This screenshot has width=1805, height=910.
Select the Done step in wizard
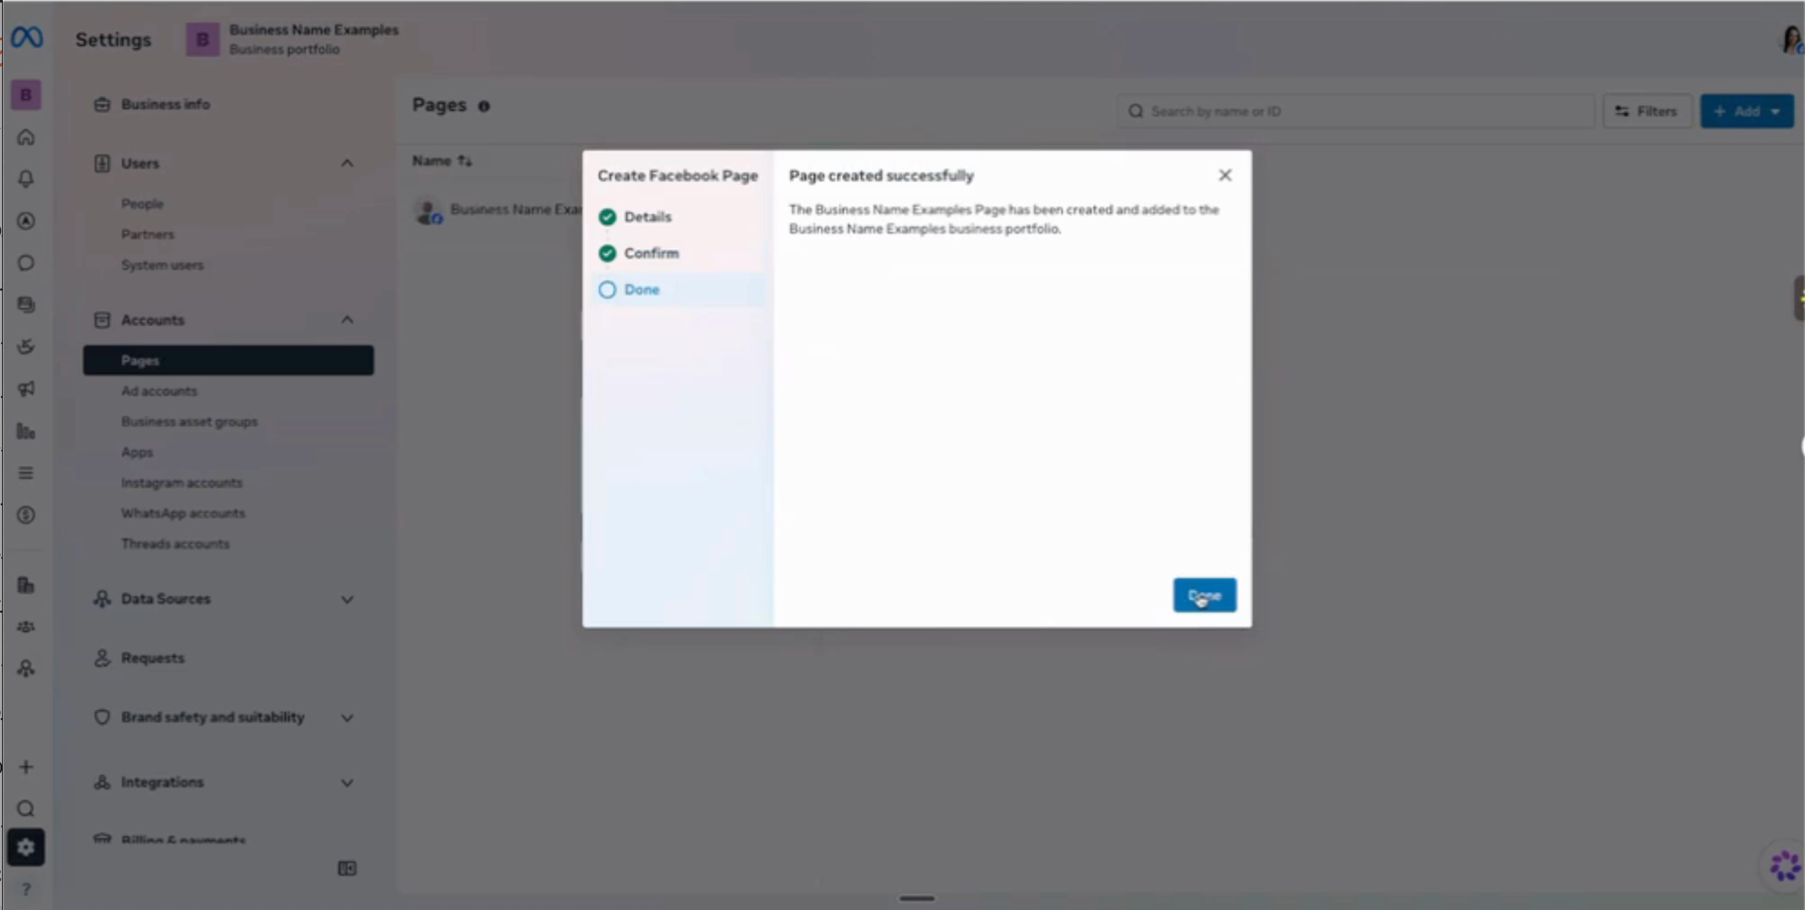678,290
